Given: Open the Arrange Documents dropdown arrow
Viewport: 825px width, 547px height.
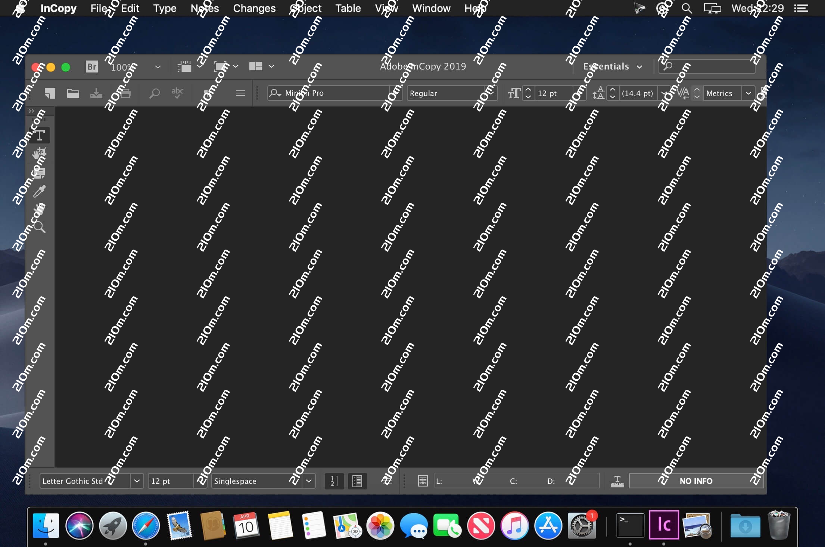Looking at the screenshot, I should point(271,67).
